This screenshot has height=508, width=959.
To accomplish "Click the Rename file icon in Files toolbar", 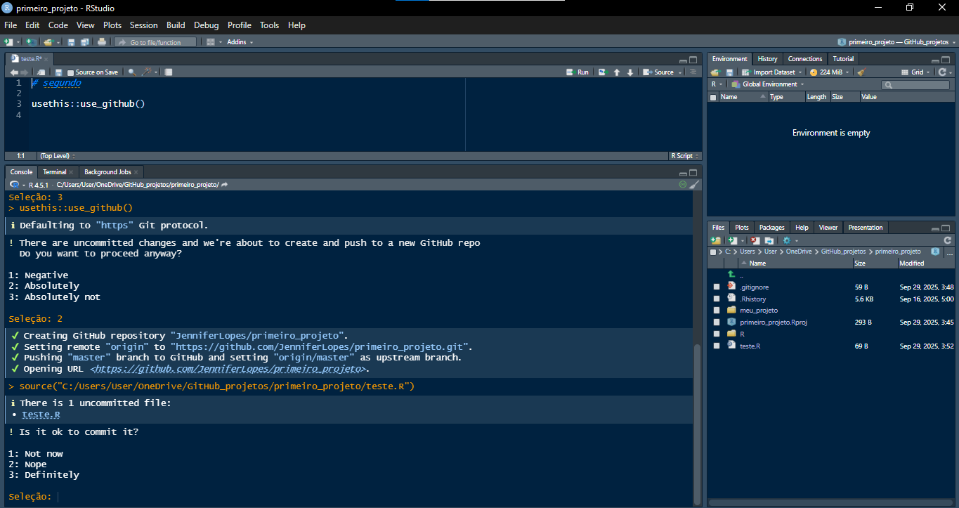I will pyautogui.click(x=769, y=240).
